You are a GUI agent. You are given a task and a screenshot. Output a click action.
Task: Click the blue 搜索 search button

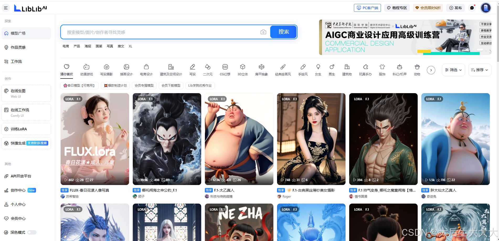284,32
